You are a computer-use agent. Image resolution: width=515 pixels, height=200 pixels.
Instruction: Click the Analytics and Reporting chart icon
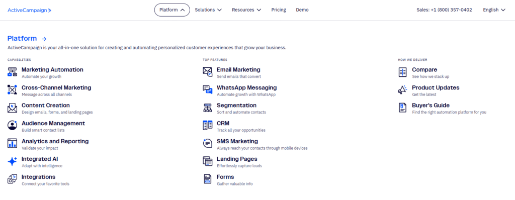coord(12,143)
